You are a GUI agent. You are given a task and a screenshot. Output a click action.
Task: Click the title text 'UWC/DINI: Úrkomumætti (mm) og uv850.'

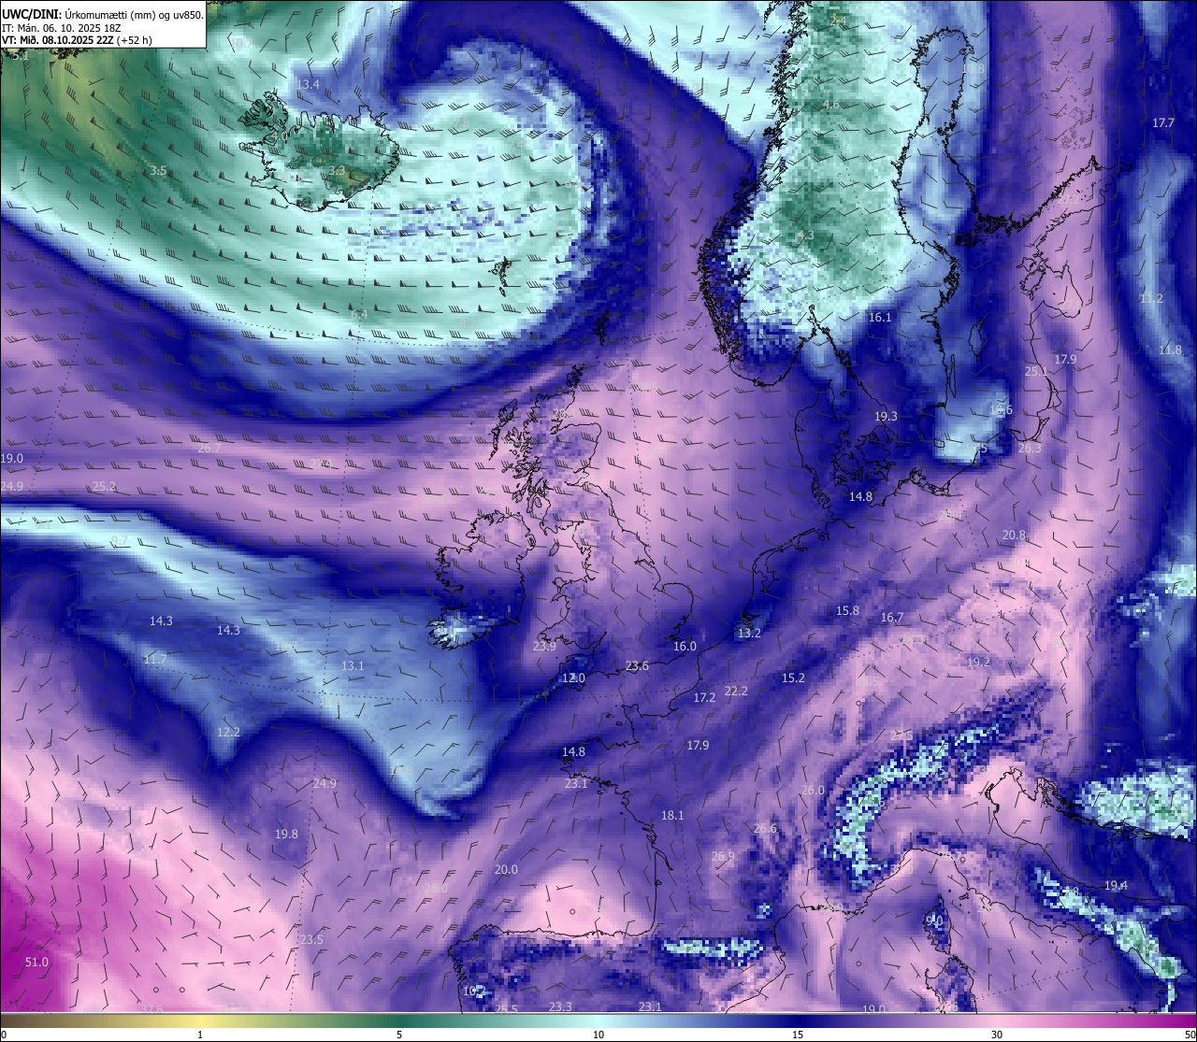click(103, 14)
